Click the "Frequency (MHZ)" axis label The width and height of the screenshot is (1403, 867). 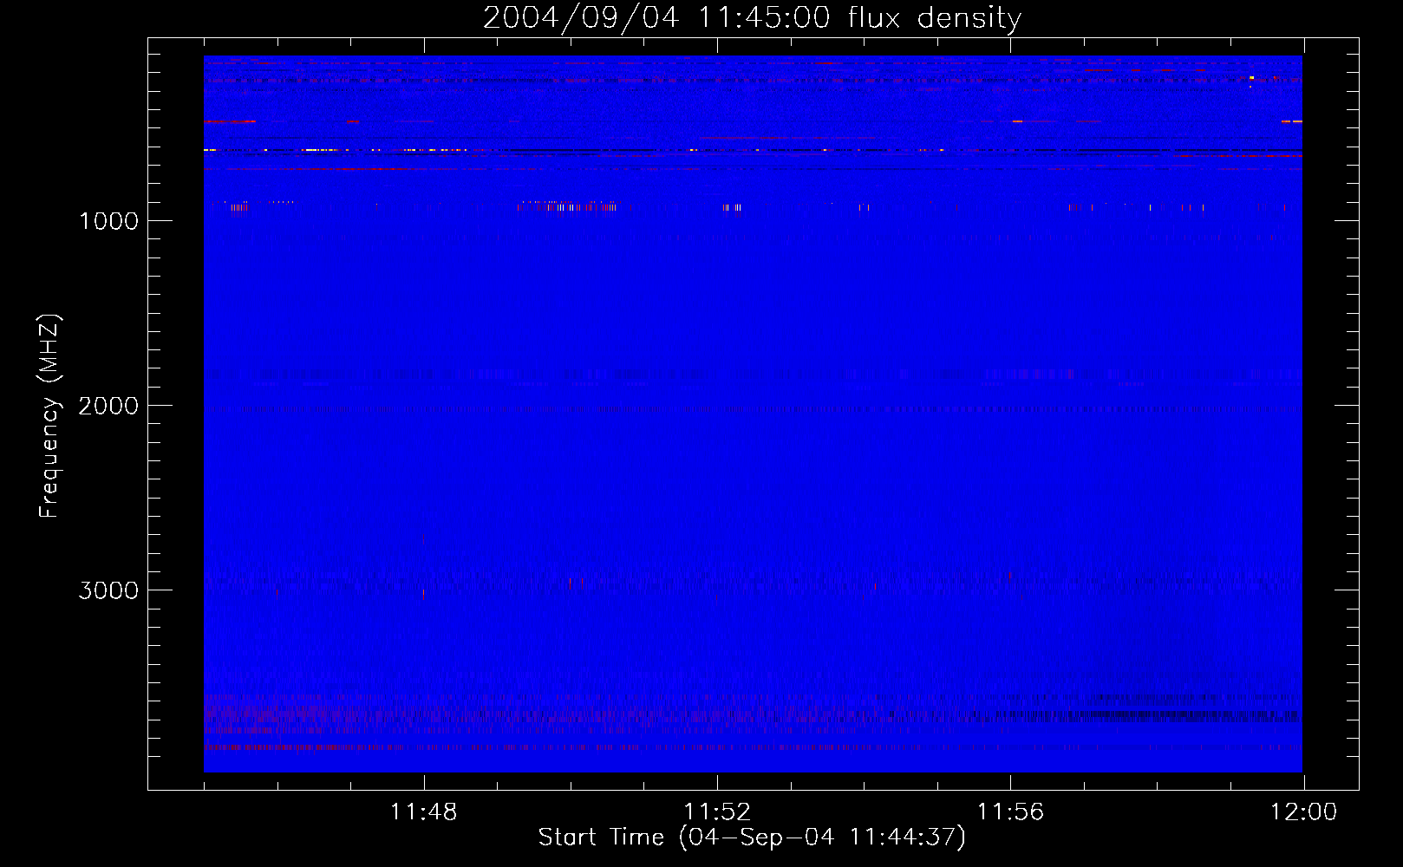click(49, 416)
